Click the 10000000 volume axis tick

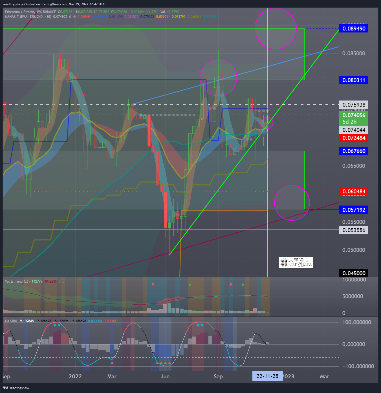[x=354, y=280]
